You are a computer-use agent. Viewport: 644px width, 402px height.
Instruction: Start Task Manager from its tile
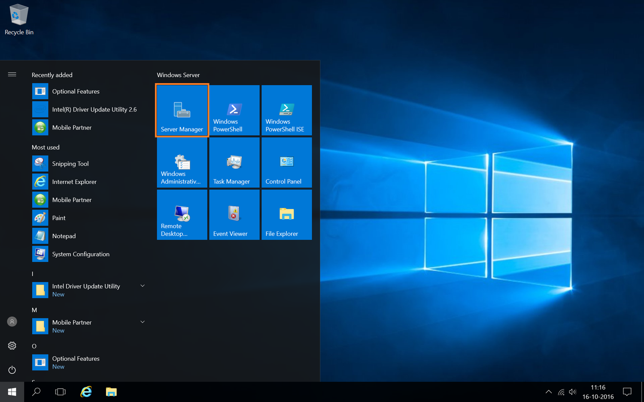(x=234, y=162)
